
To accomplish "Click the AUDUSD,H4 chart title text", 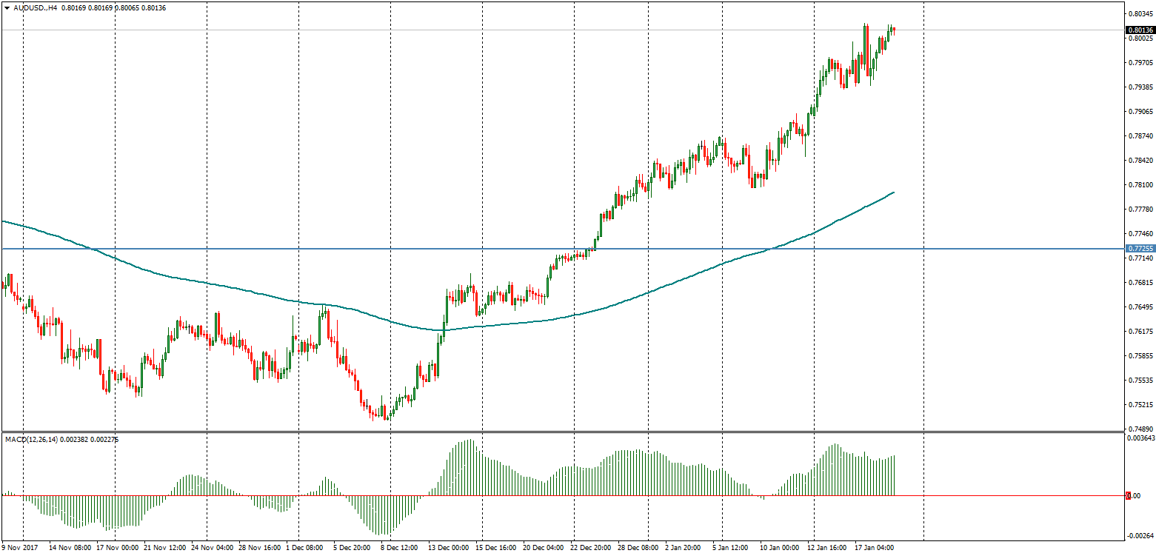I will (33, 8).
